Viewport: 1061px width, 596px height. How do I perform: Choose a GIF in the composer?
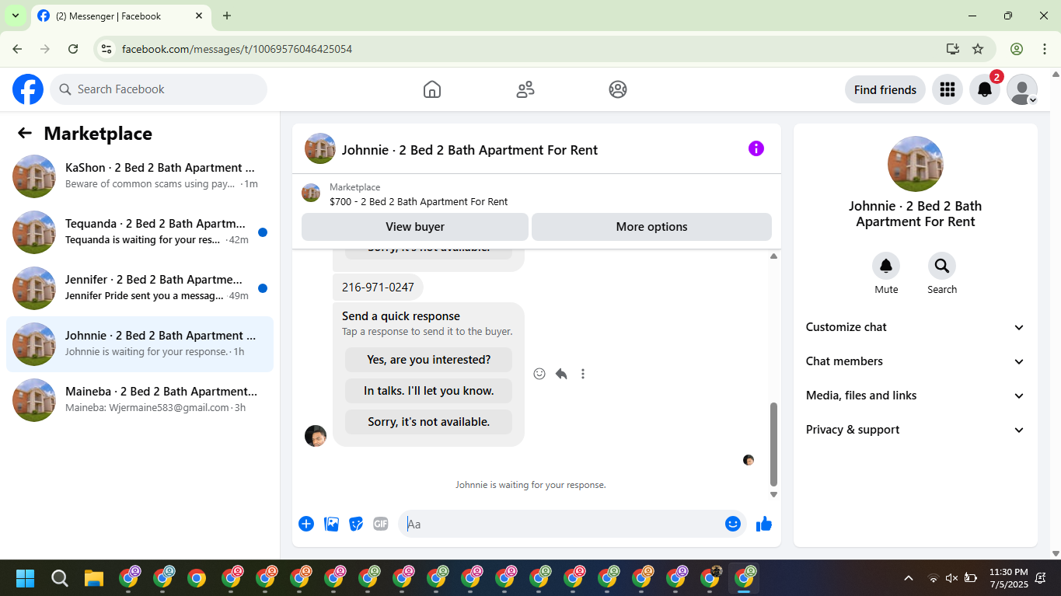(x=381, y=524)
